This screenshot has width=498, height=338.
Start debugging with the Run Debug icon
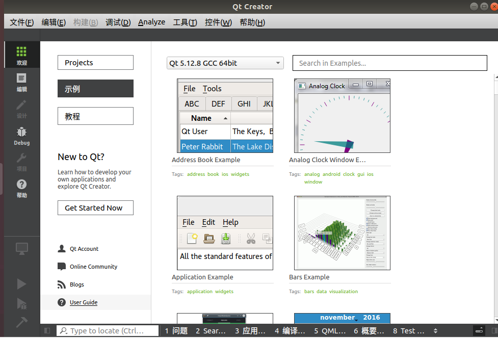tap(21, 304)
